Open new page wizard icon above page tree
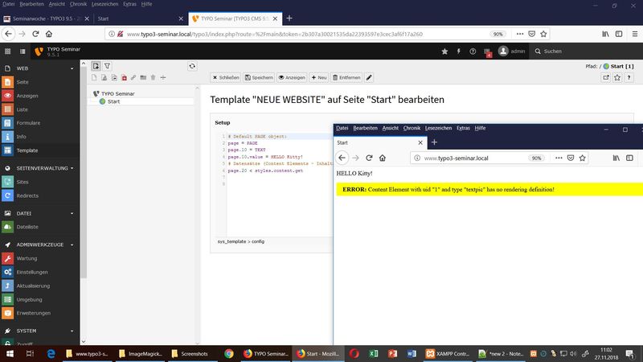This screenshot has height=362, width=643. click(96, 66)
